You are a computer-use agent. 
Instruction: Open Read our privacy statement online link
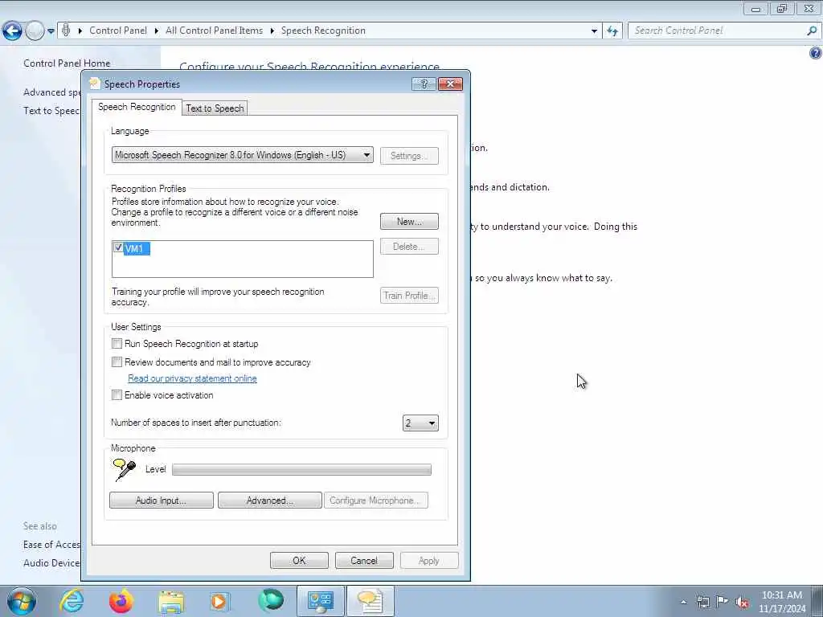click(x=192, y=378)
